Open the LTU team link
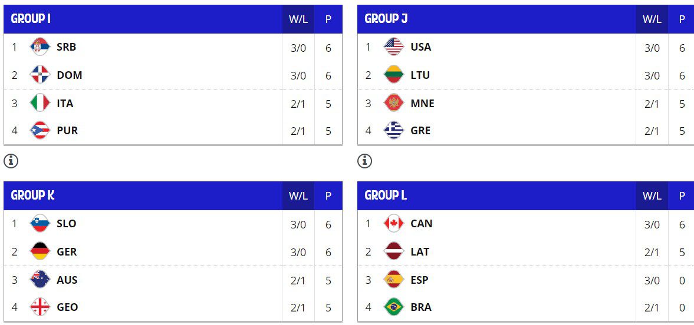This screenshot has height=325, width=694. [x=420, y=75]
